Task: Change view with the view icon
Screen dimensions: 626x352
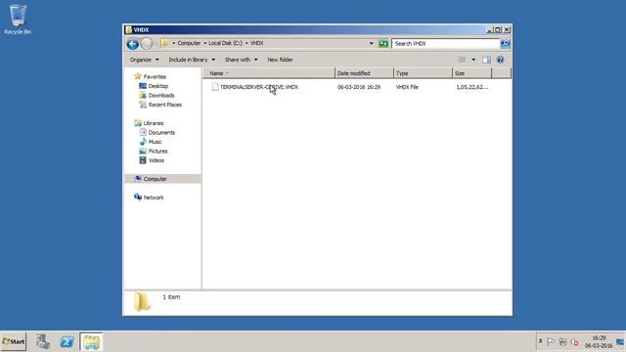Action: [462, 60]
